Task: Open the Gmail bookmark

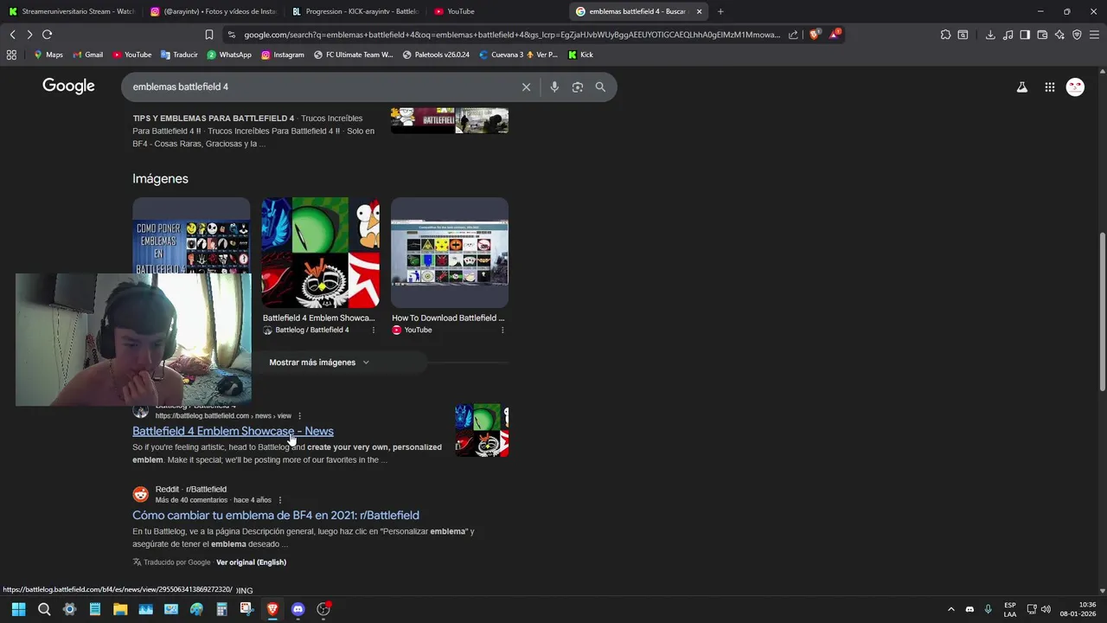Action: point(87,55)
